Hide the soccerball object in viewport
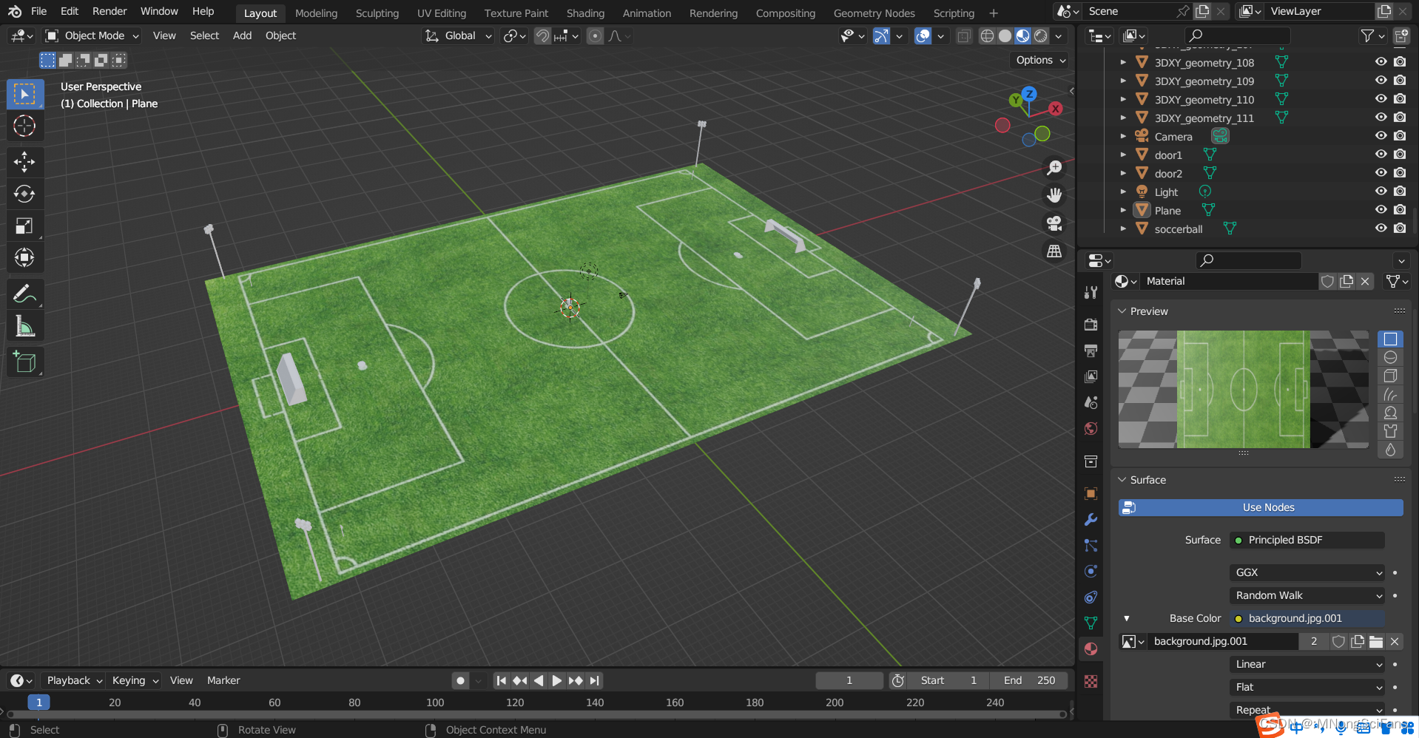Screen dimensions: 1419x738 pyautogui.click(x=1381, y=228)
